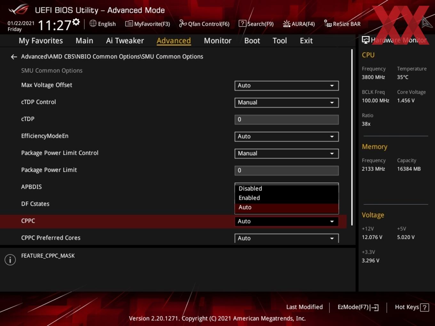Click the FEATURE_CPPC_MASK help text
Screen dimensions: 435x326
tap(48, 256)
